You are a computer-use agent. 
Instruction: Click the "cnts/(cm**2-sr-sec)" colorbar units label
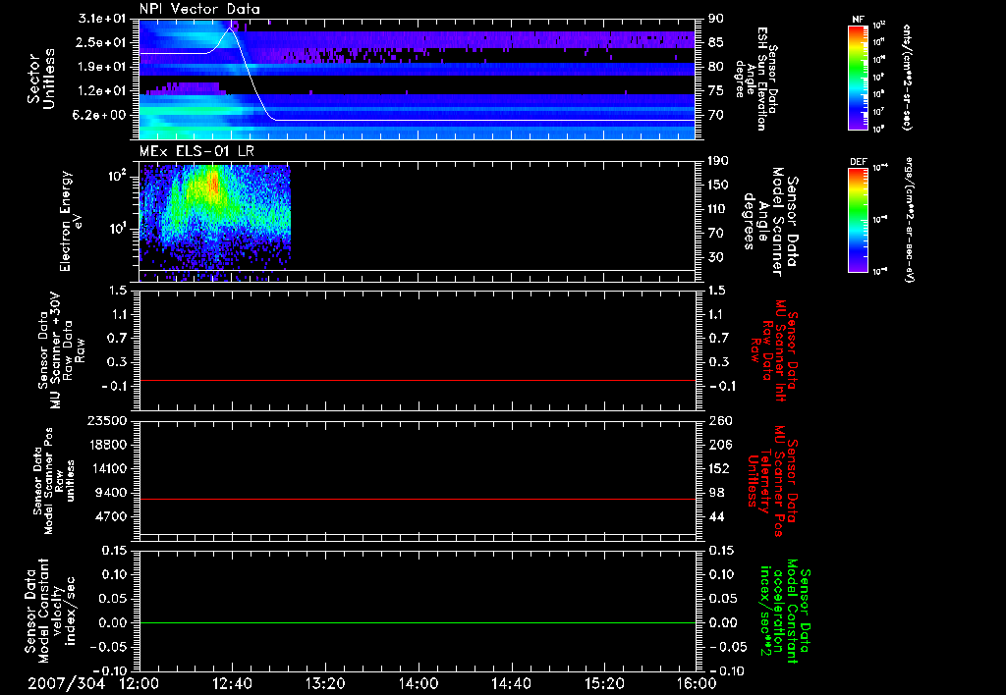point(907,77)
